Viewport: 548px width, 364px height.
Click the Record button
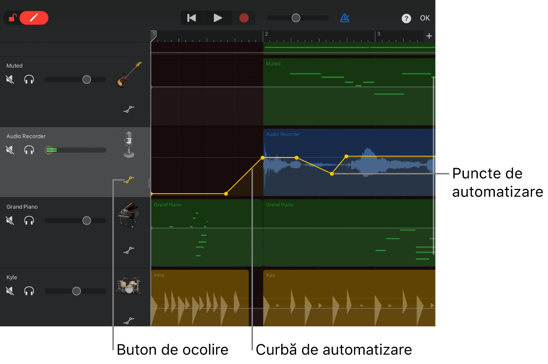pos(244,18)
